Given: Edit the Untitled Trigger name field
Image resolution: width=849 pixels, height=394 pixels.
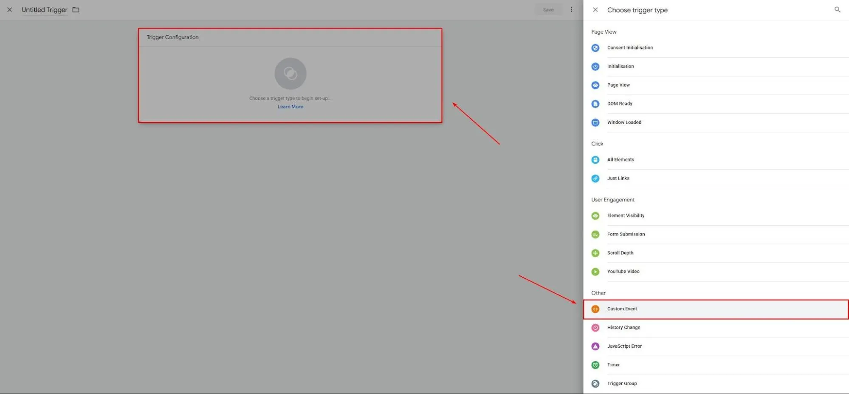Looking at the screenshot, I should (45, 10).
